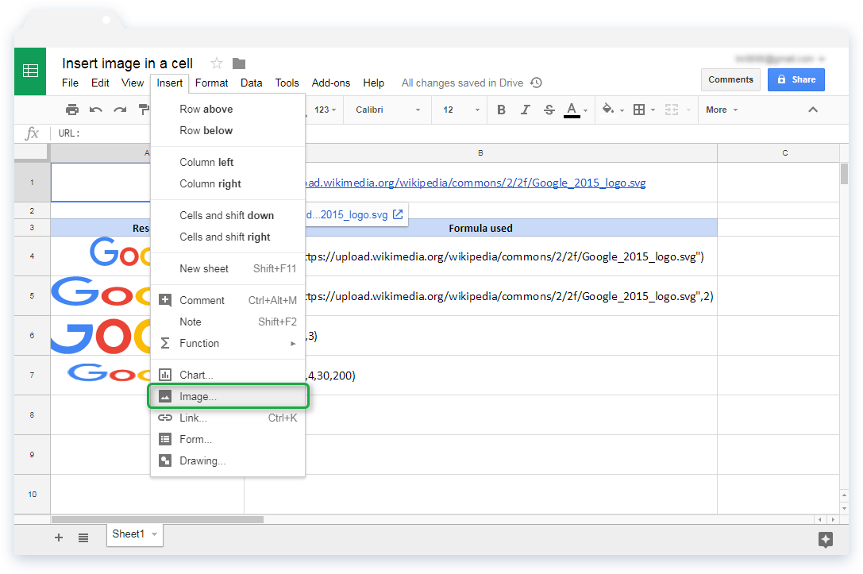Click the redo arrow icon

click(120, 110)
